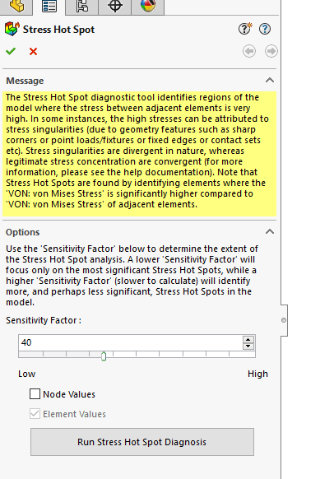Image resolution: width=320 pixels, height=479 pixels.
Task: Click the 'High' slider label
Action: click(257, 374)
